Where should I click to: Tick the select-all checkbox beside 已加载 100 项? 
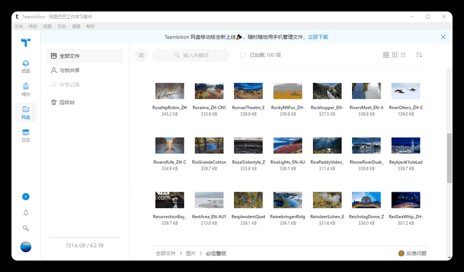click(x=243, y=55)
